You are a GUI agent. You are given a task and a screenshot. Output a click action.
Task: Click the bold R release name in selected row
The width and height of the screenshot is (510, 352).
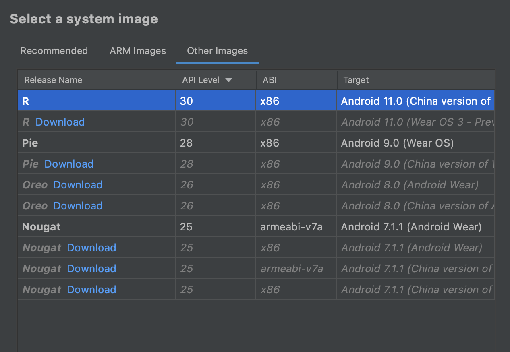point(25,101)
